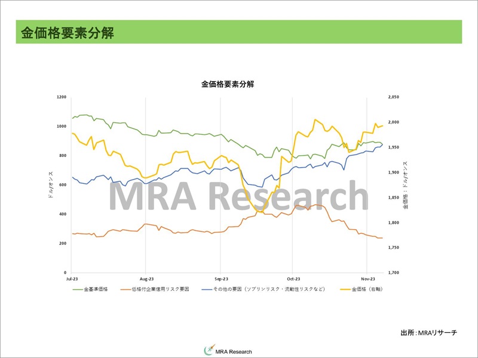Click the 2,050 right axis value
Image resolution: width=478 pixels, height=358 pixels.
tap(394, 97)
